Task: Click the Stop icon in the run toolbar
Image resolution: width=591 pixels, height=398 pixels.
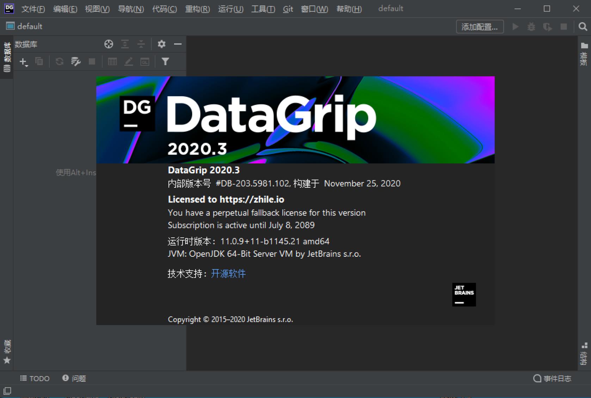Action: pyautogui.click(x=564, y=27)
